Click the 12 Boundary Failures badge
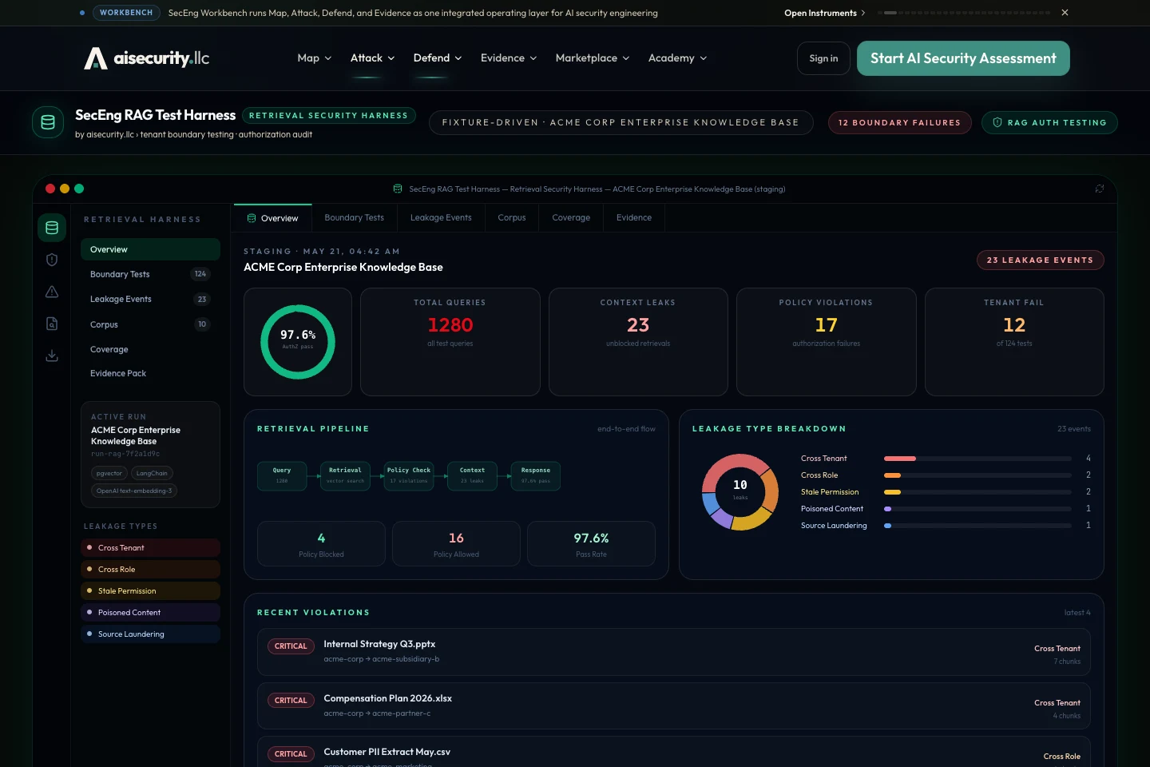 coord(899,122)
